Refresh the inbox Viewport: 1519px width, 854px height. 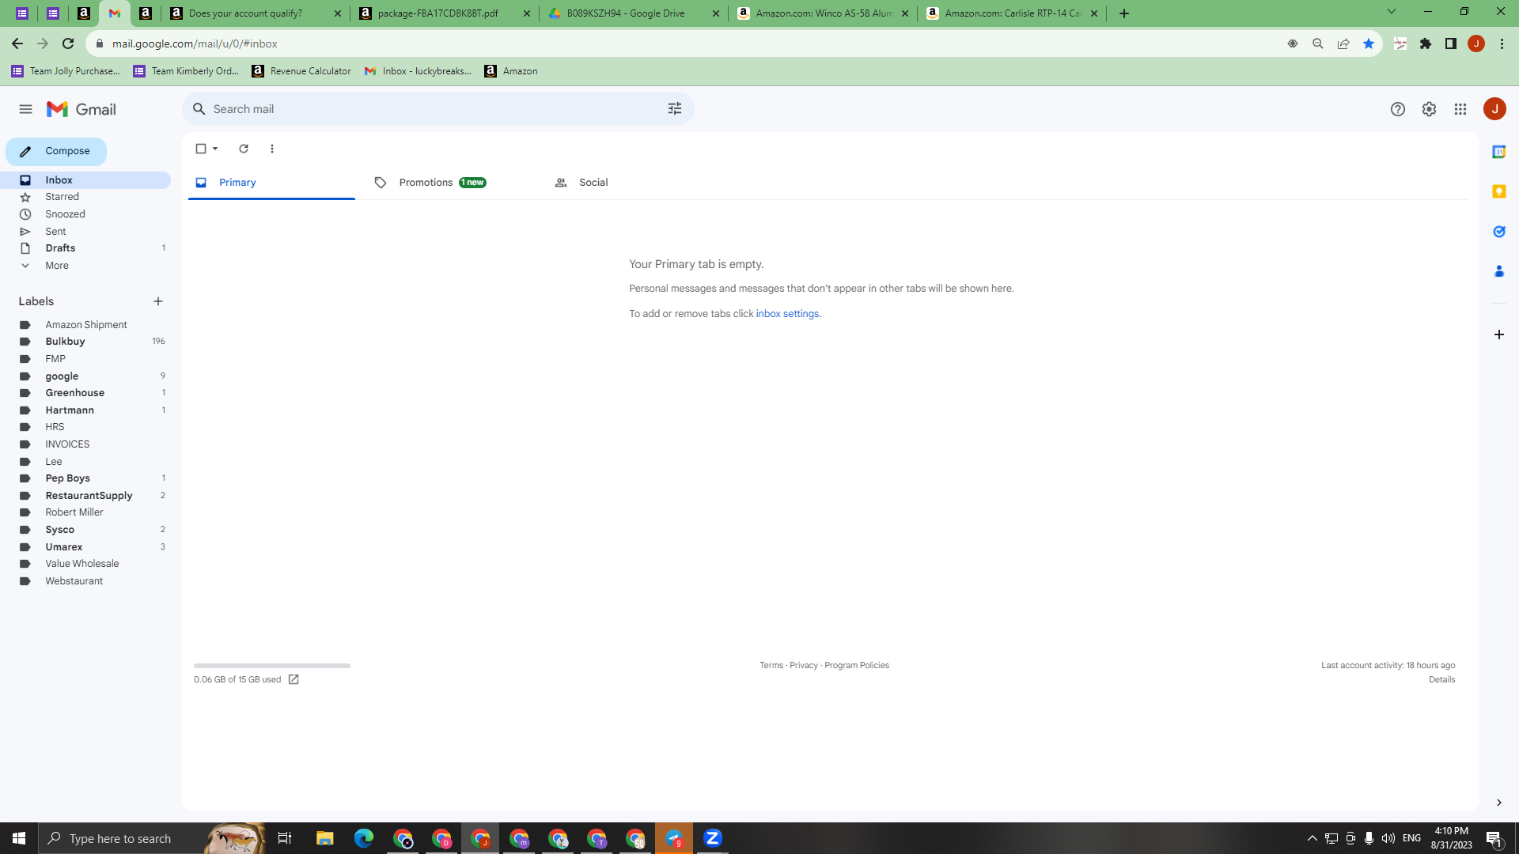tap(244, 149)
